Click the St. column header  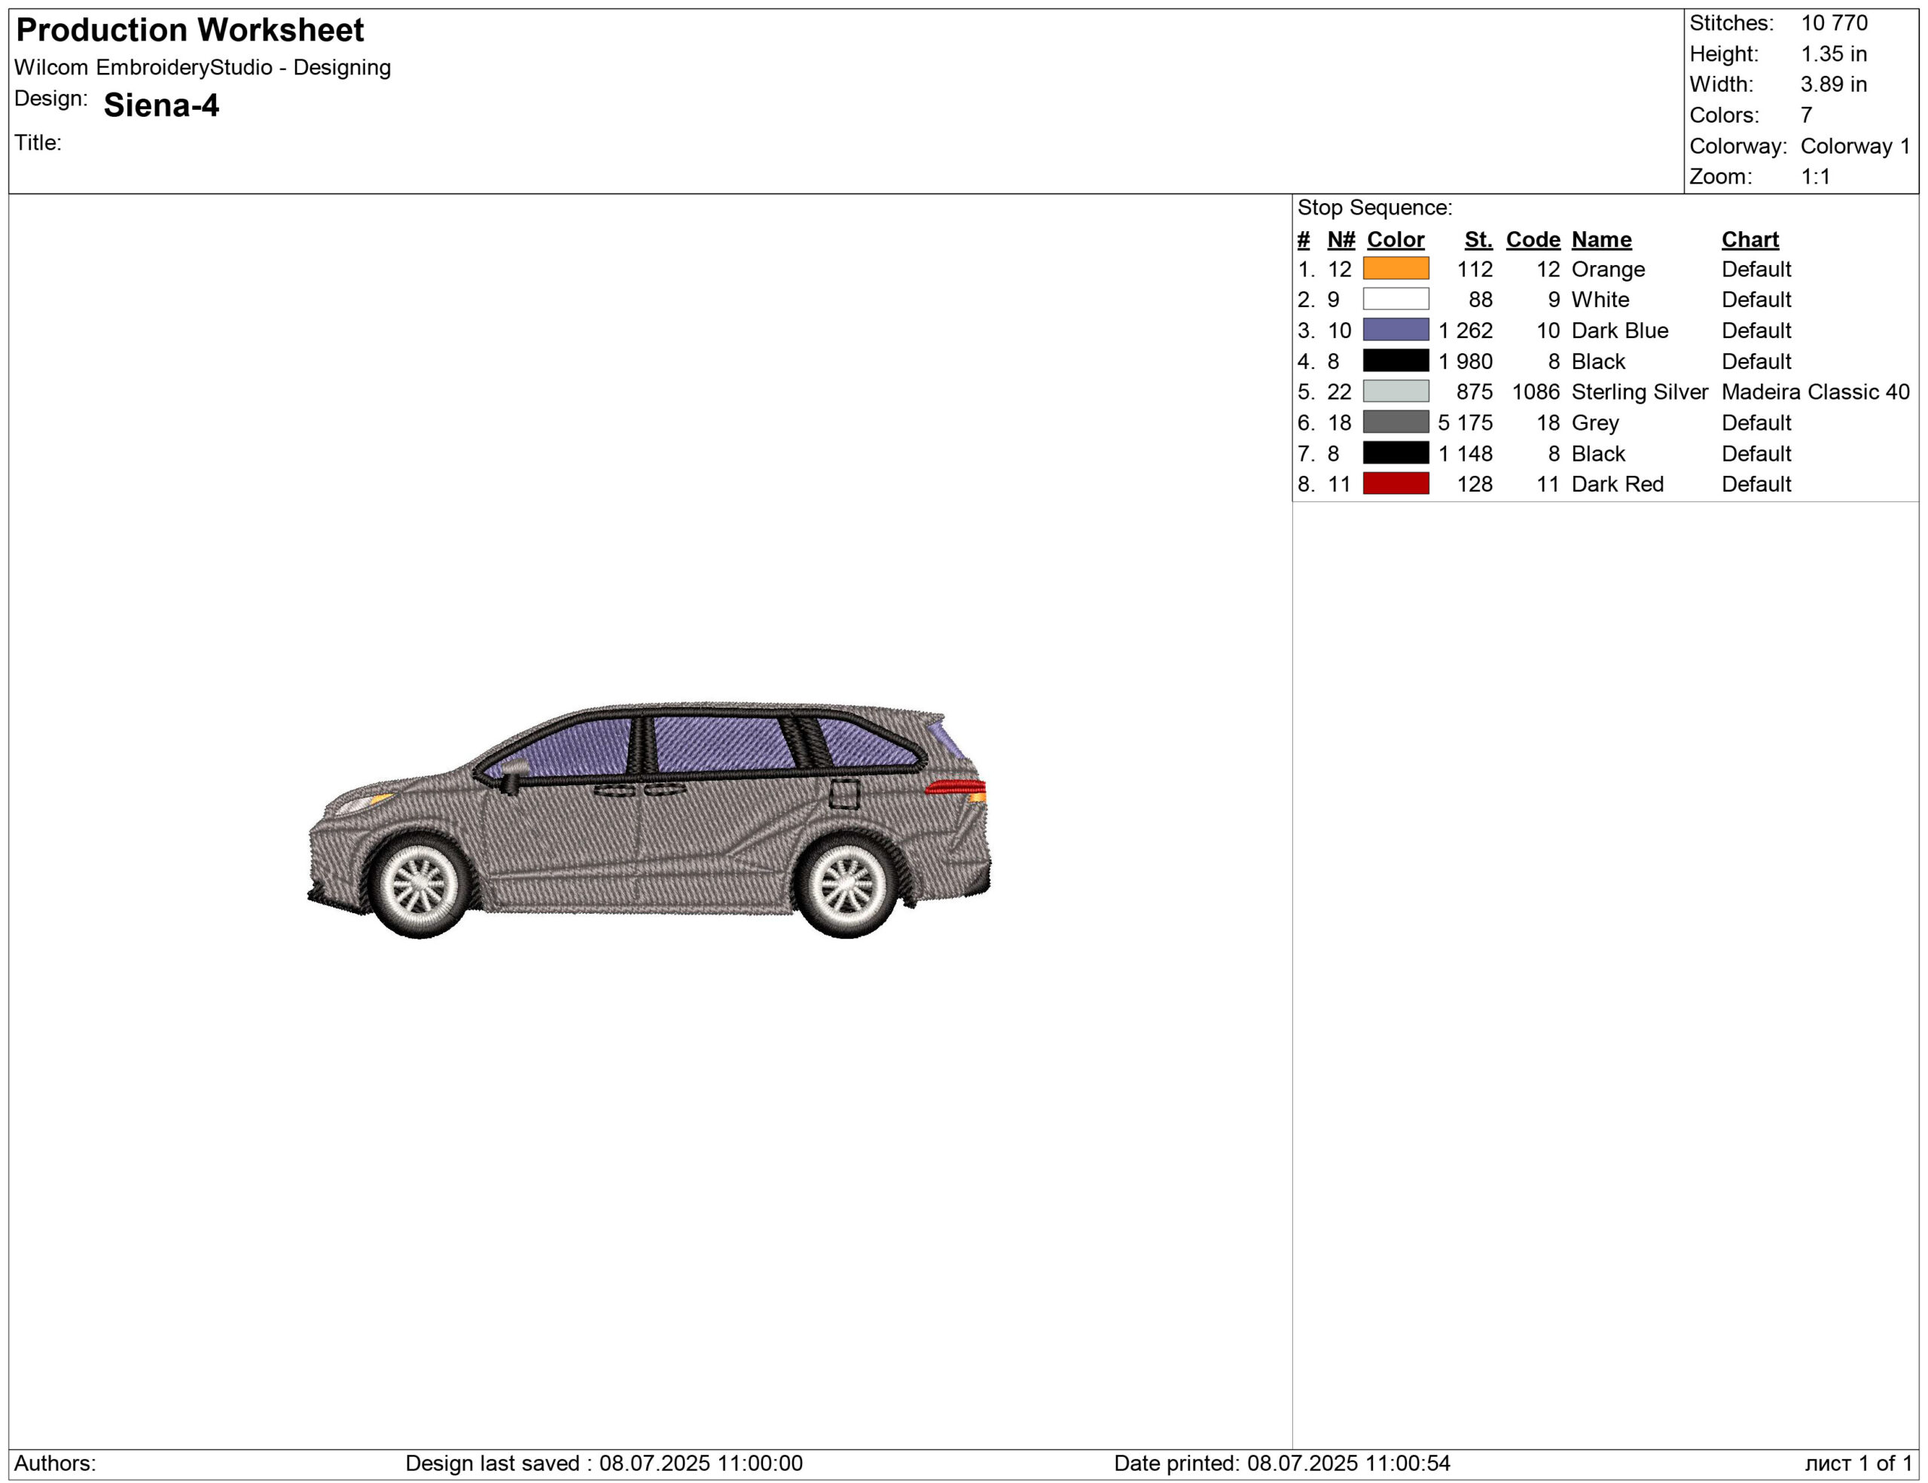click(x=1478, y=239)
